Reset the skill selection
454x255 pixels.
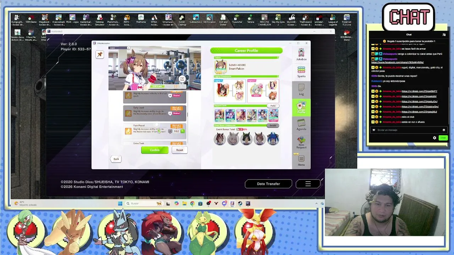point(179,150)
